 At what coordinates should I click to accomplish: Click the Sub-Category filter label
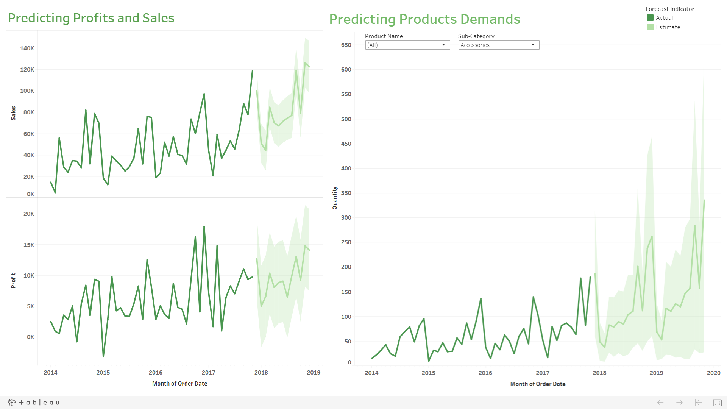pyautogui.click(x=476, y=36)
